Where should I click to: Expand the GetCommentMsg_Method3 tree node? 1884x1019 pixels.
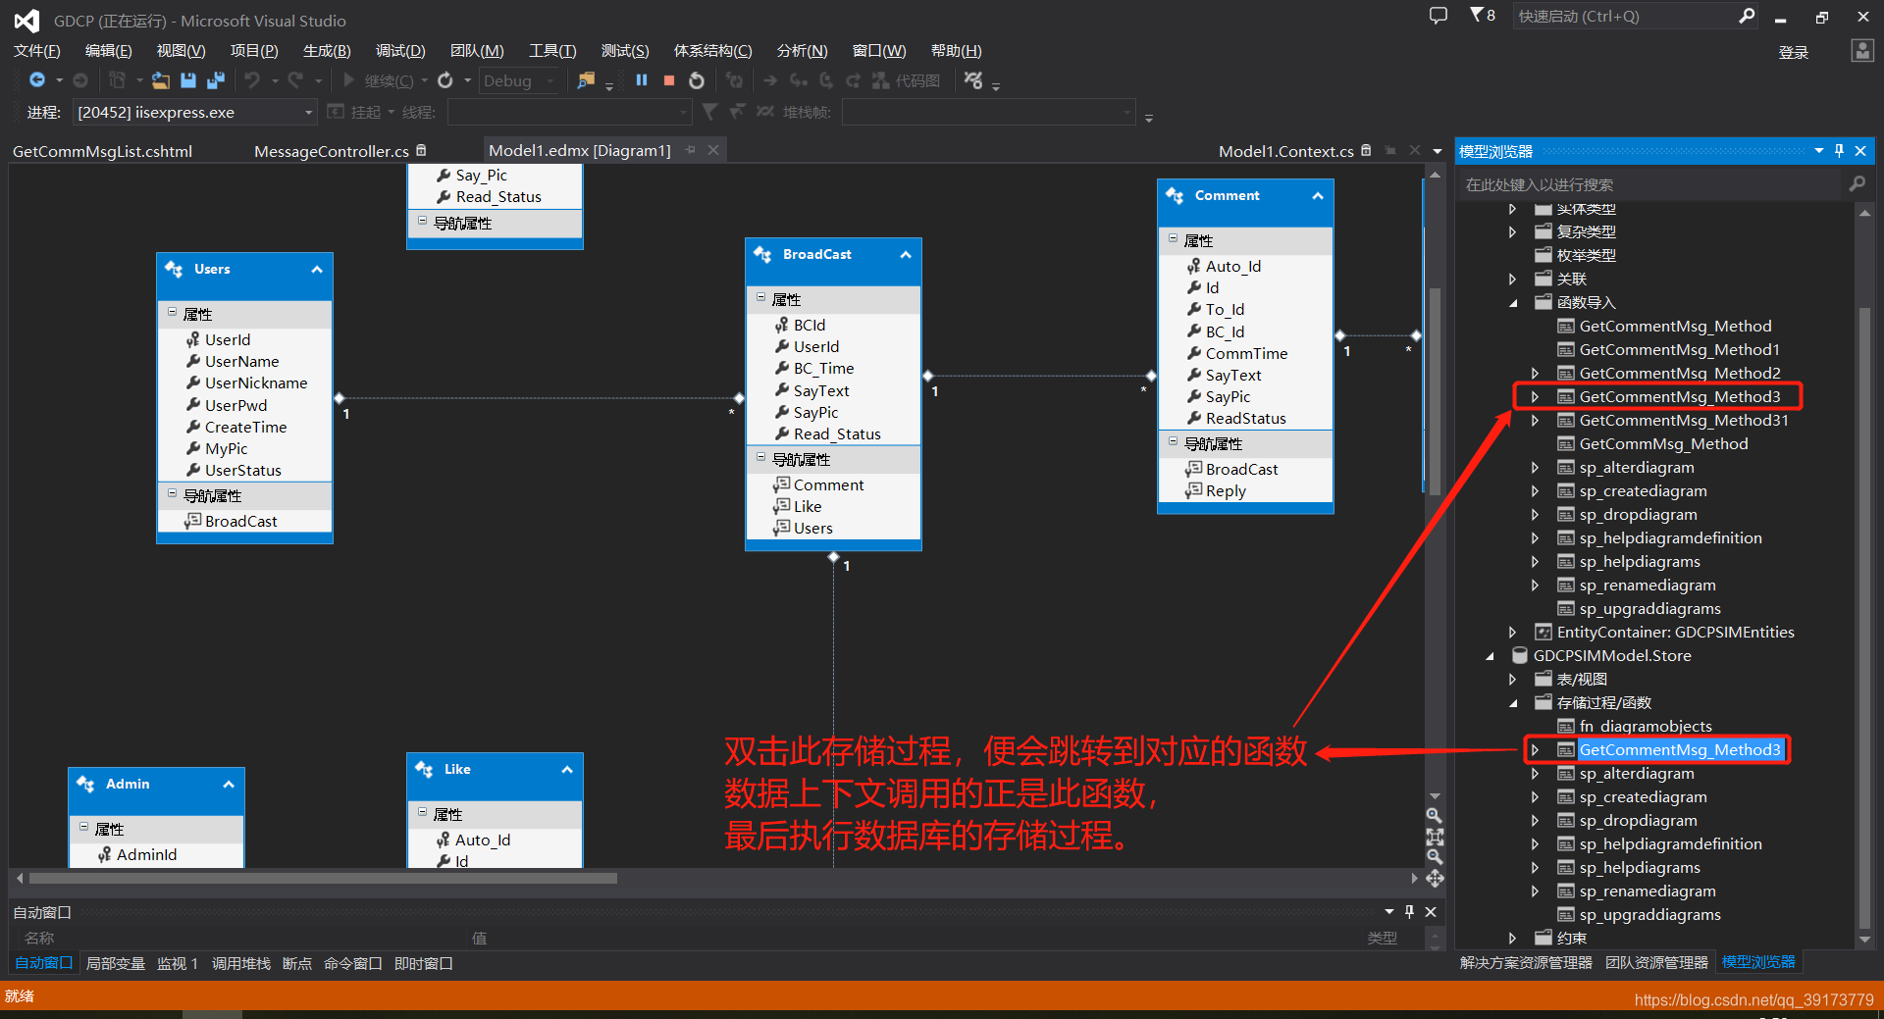click(1535, 396)
